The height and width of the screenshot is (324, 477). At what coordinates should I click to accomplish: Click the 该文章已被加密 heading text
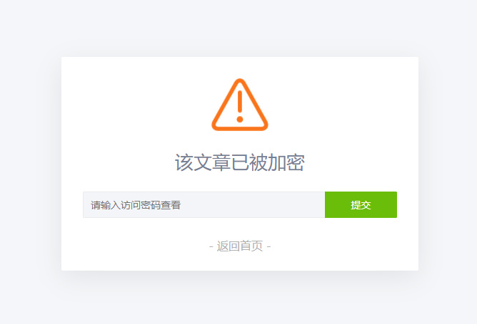[x=240, y=162]
